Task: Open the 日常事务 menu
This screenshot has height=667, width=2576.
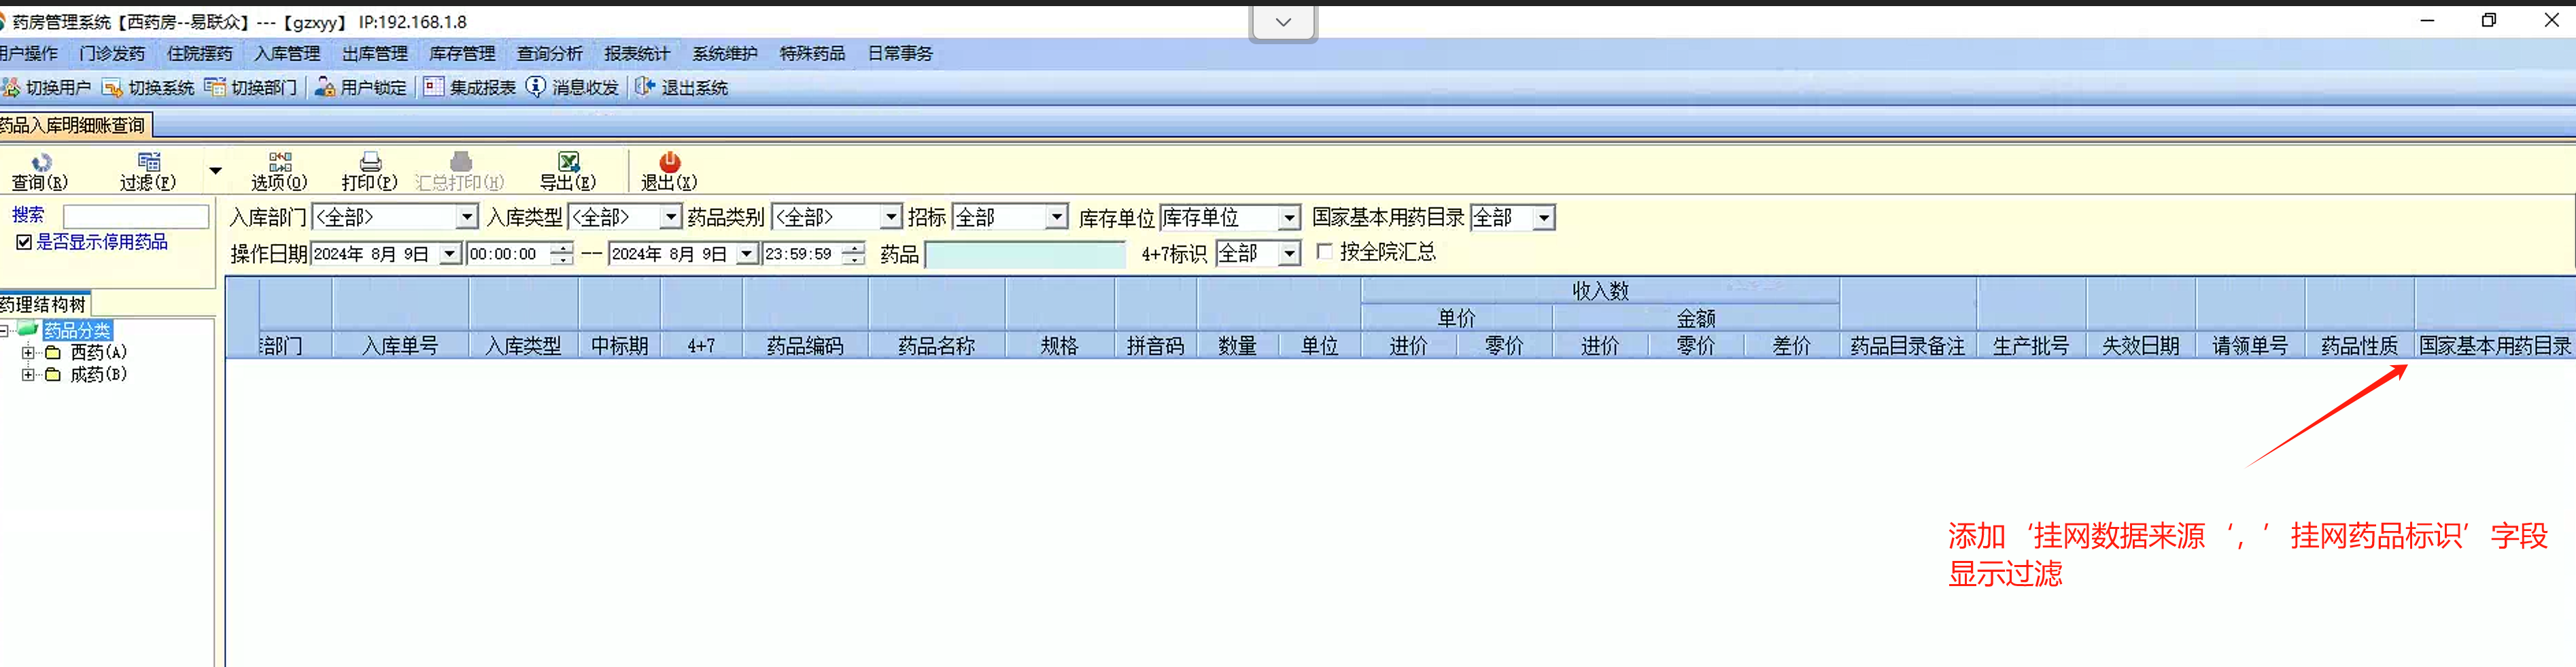Action: (901, 54)
